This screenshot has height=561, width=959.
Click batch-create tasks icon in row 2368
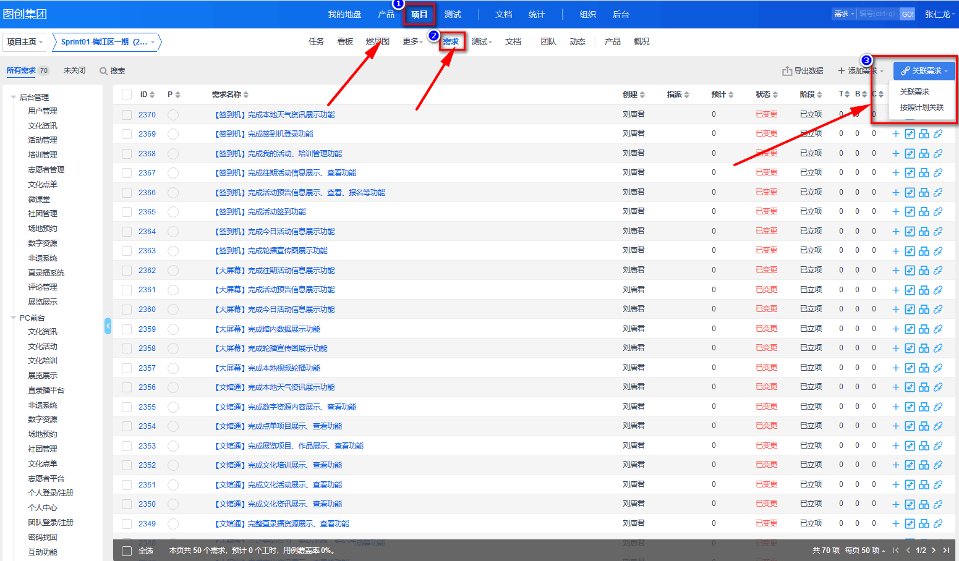pyautogui.click(x=910, y=154)
